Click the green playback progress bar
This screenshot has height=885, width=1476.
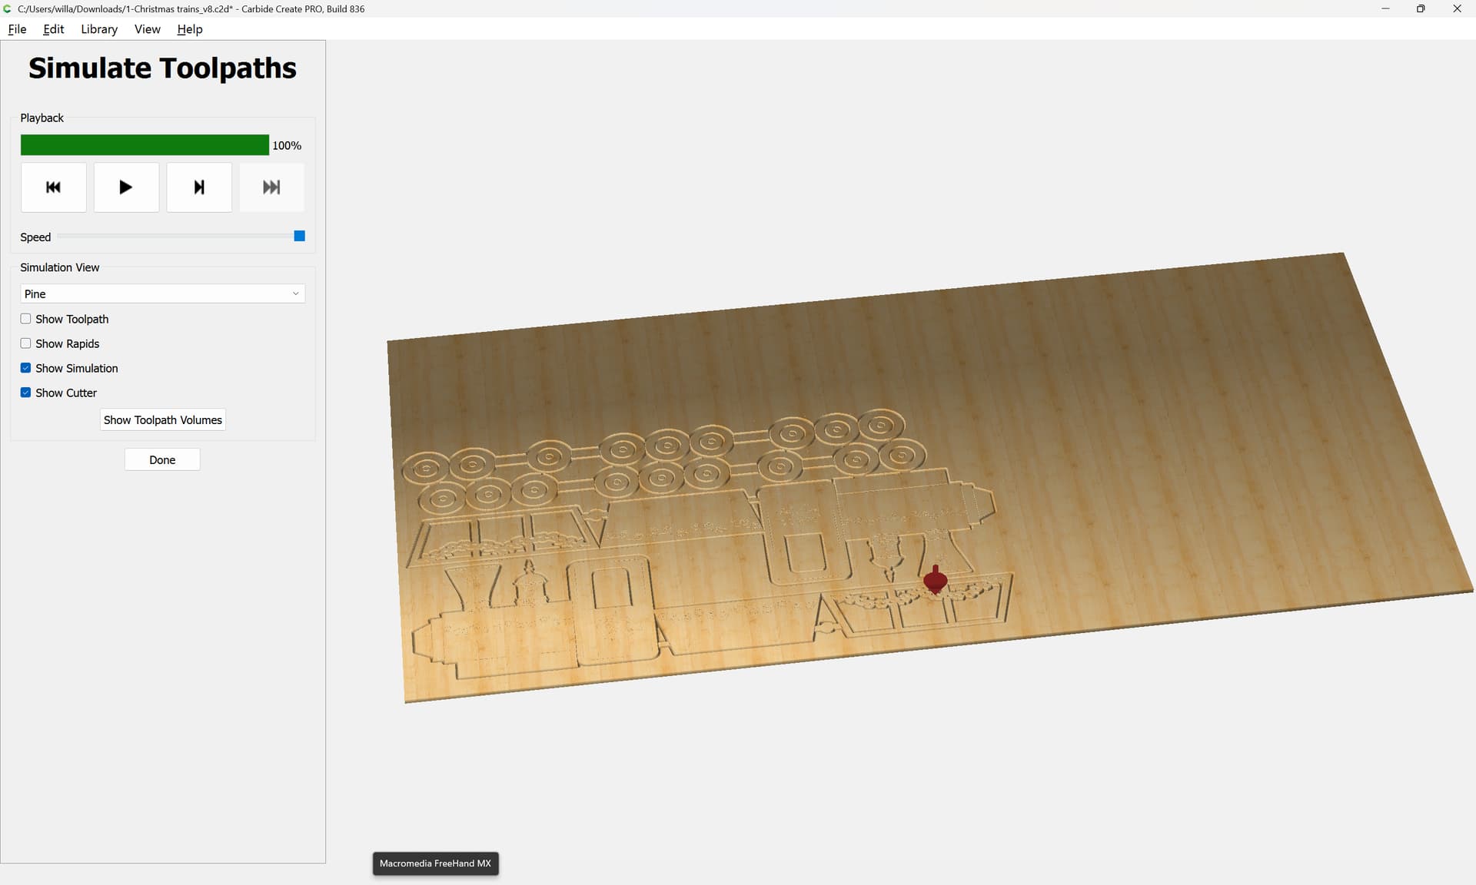click(x=145, y=145)
